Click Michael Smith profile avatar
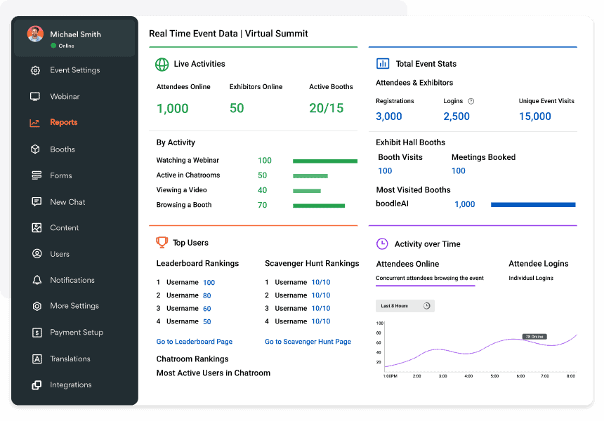The width and height of the screenshot is (604, 421). tap(35, 34)
